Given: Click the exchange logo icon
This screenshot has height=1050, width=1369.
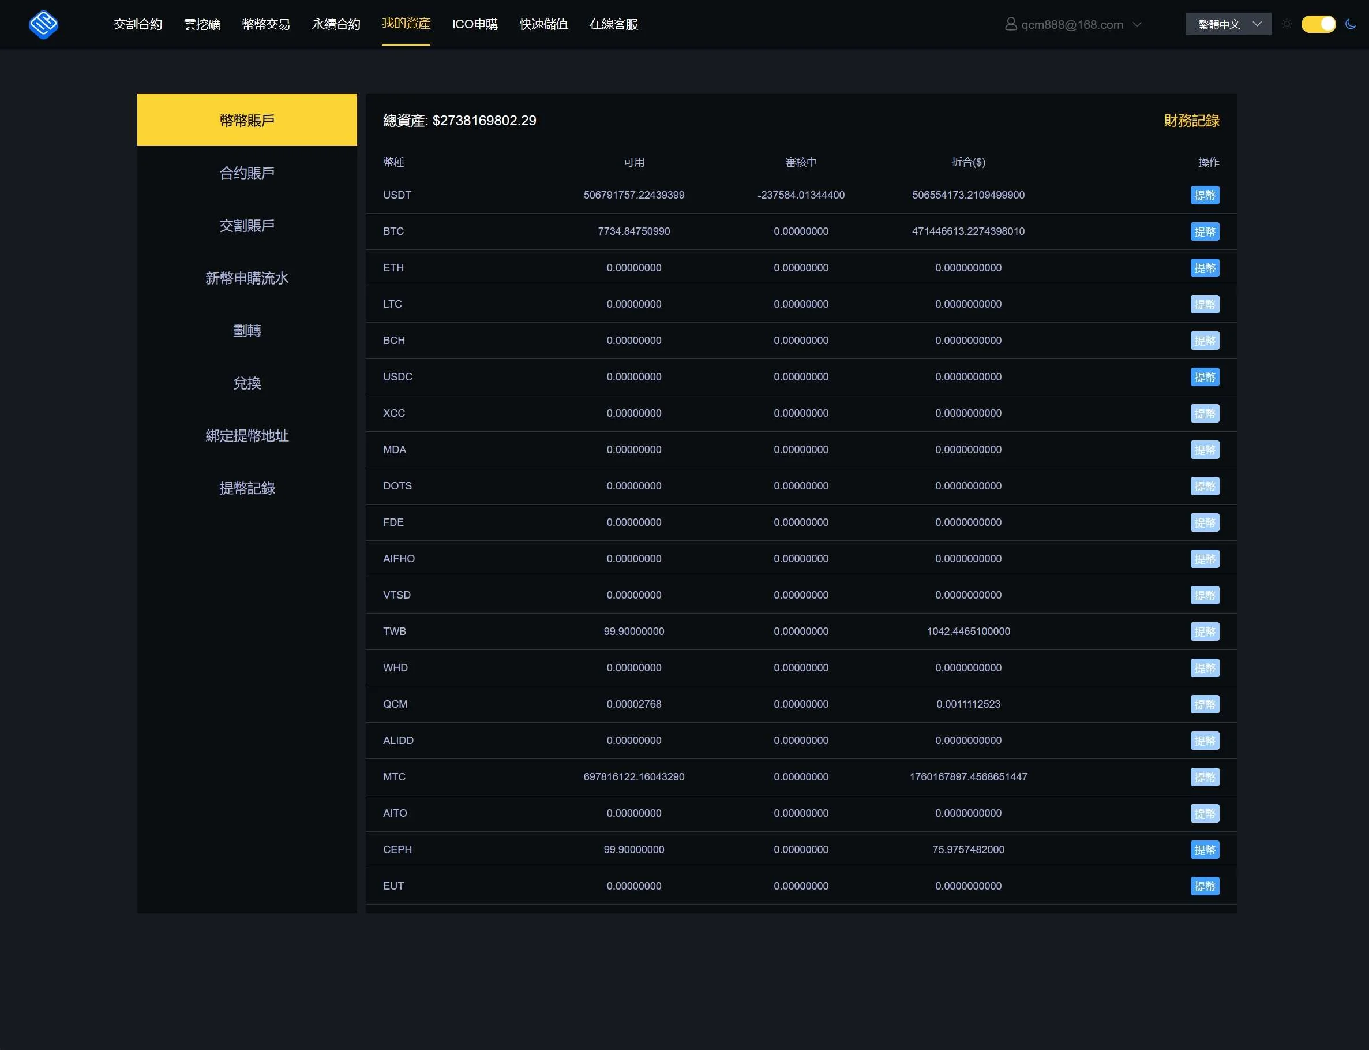Looking at the screenshot, I should pos(44,25).
